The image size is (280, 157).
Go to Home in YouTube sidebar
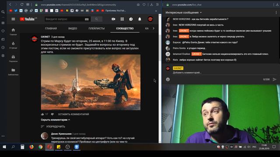[13, 32]
